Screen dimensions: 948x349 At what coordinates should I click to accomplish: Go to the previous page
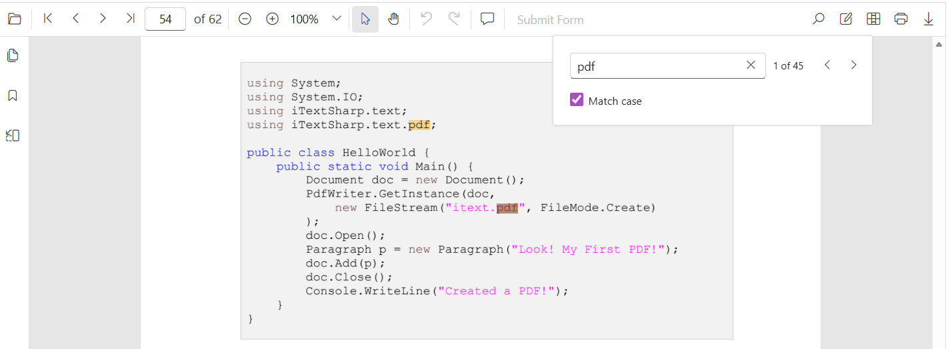pyautogui.click(x=75, y=19)
